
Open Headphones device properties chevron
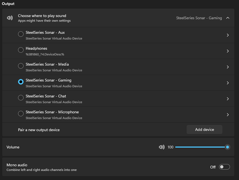tap(228, 51)
